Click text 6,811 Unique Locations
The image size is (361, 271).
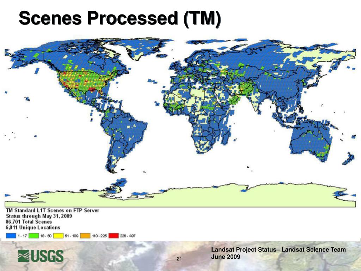coord(33,228)
